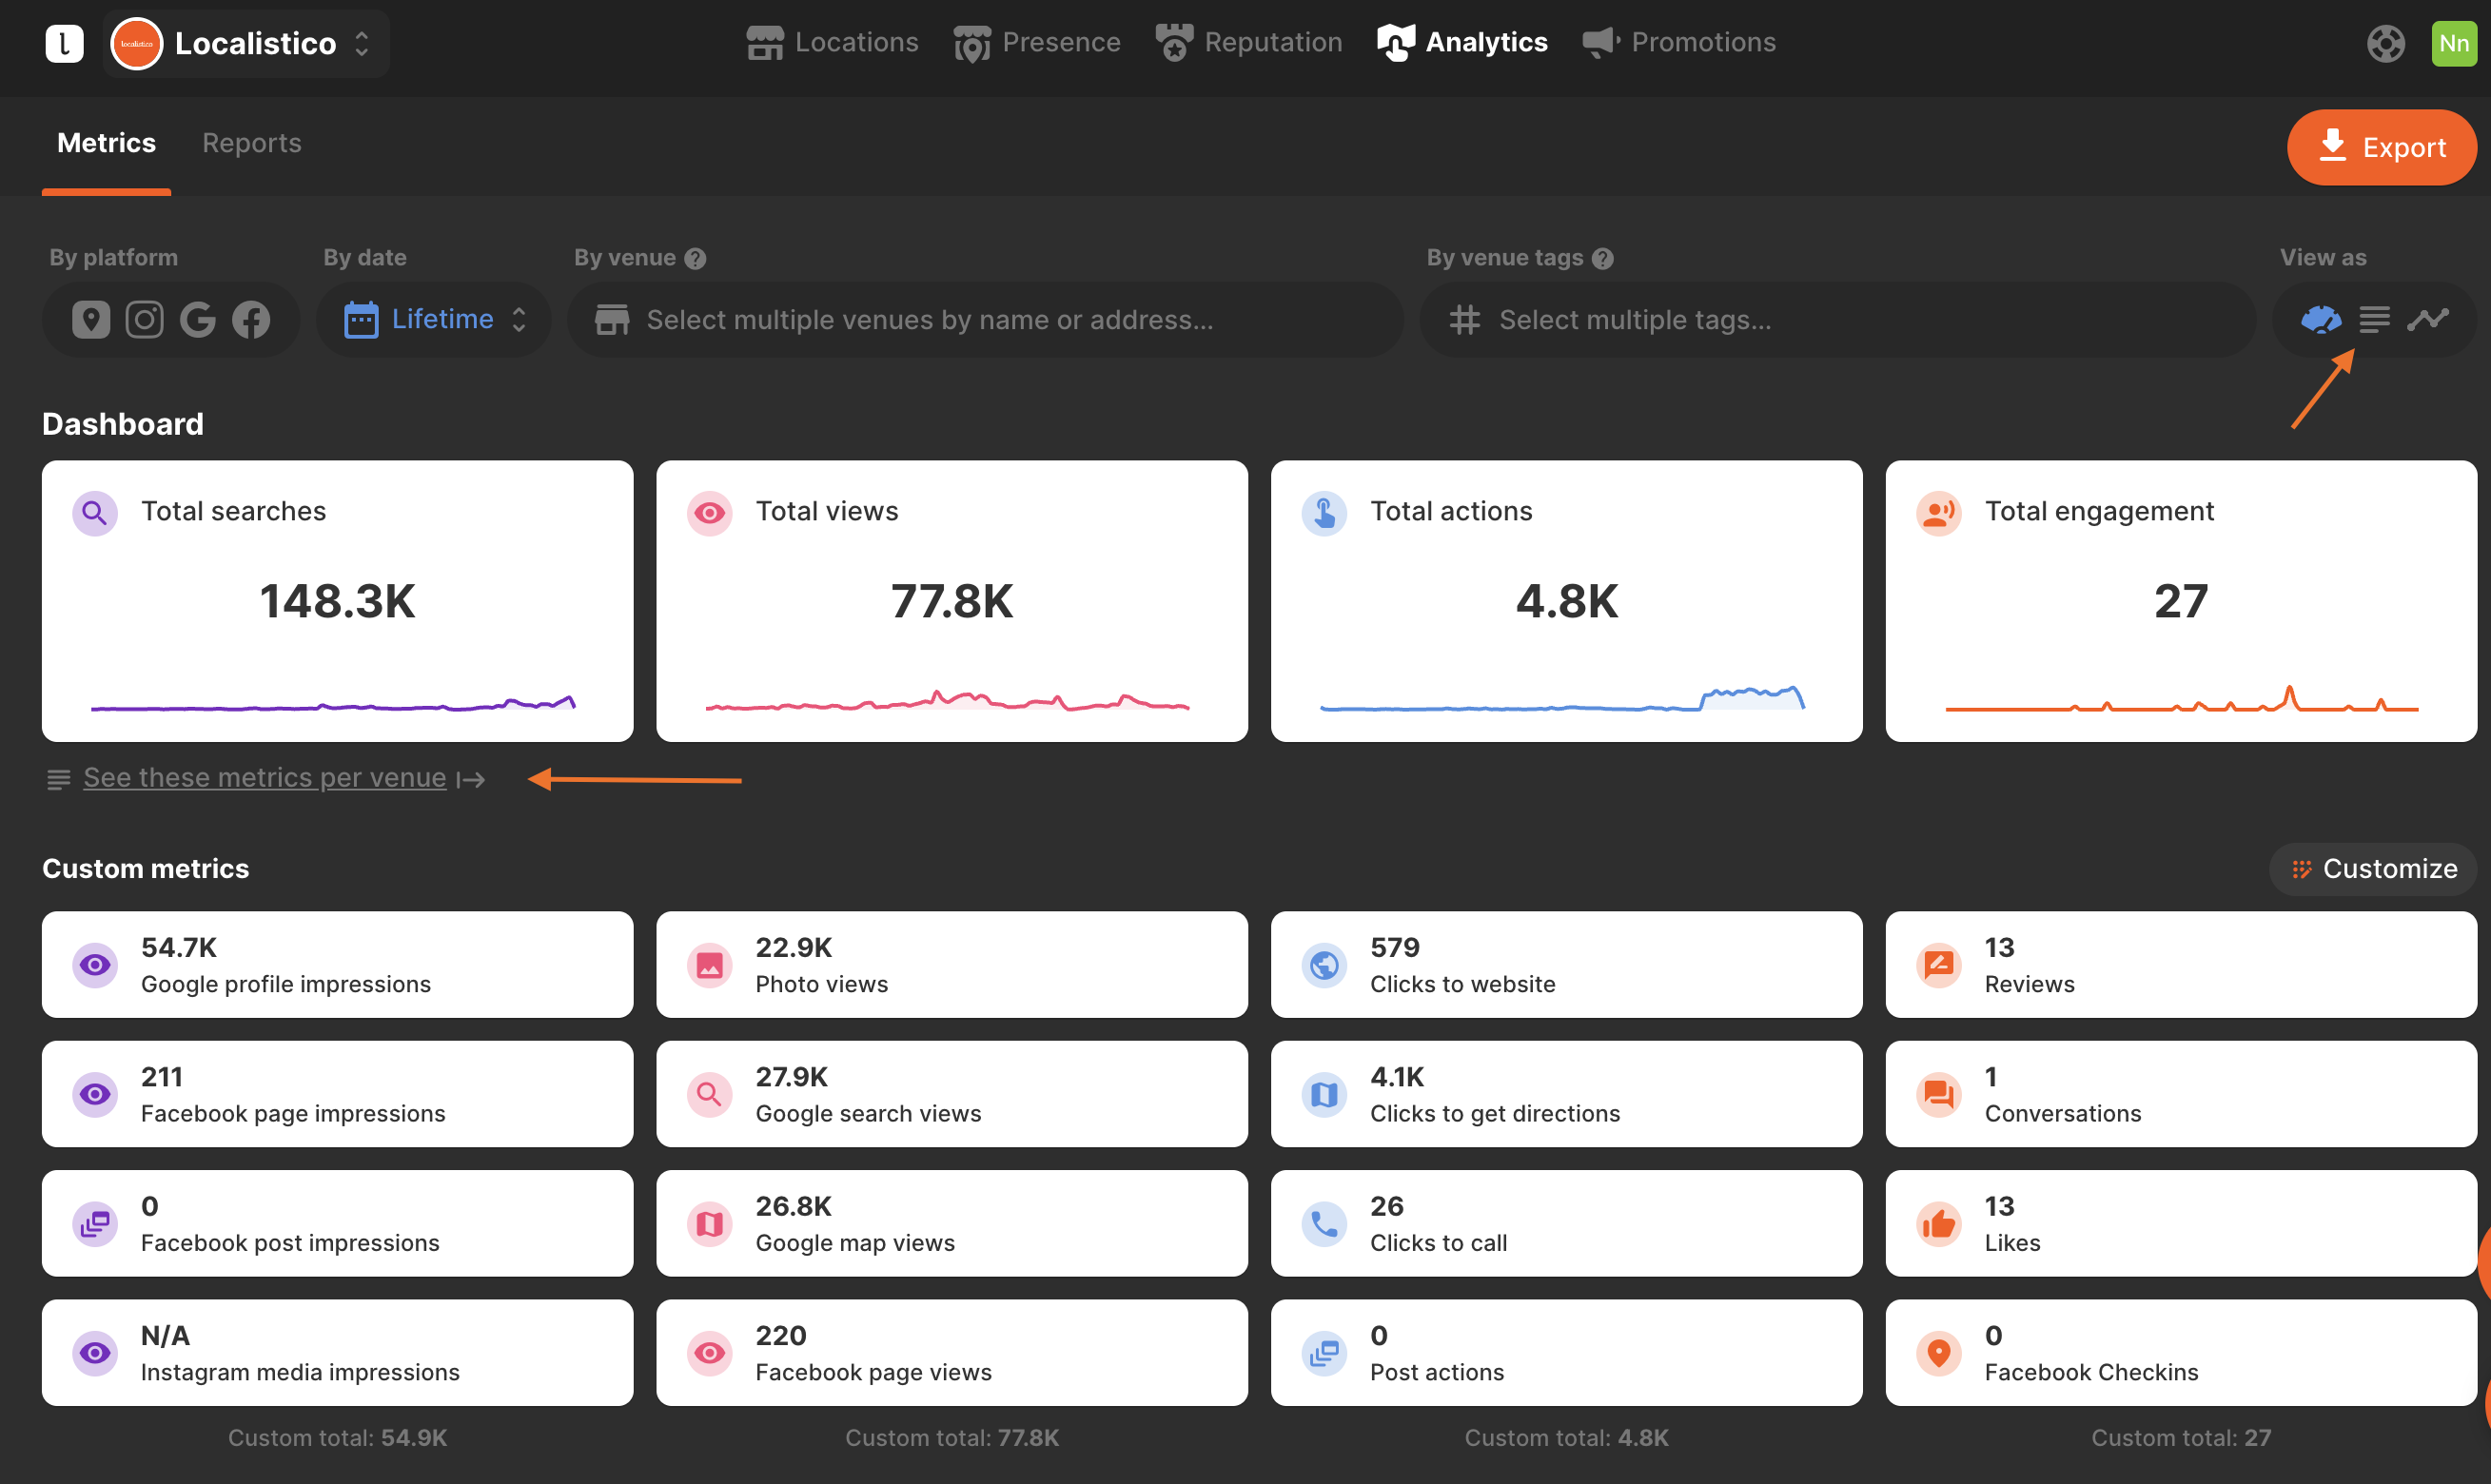This screenshot has width=2491, height=1484.
Task: Click the Clicks to website globe icon
Action: pyautogui.click(x=1325, y=965)
